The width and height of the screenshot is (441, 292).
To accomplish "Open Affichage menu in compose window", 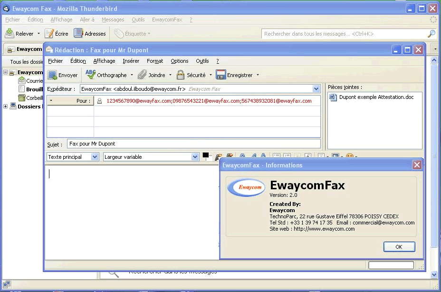I will coord(104,61).
